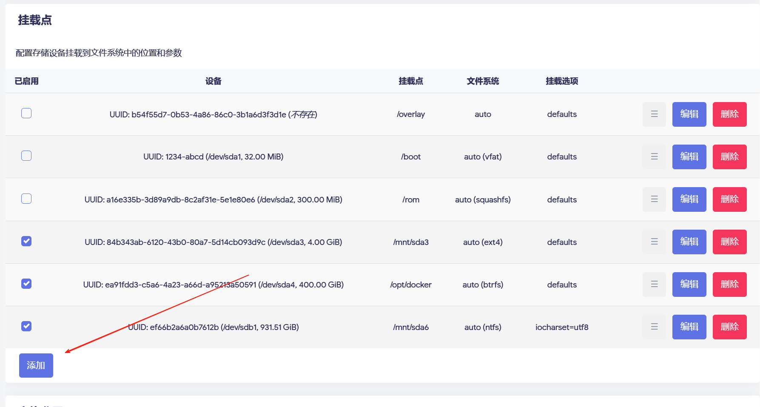
Task: Disable the /mnt/sda6 ntfs mount checkbox
Action: [26, 326]
